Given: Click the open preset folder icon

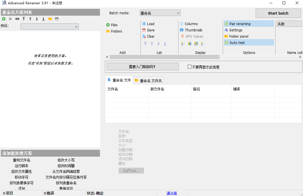Looking at the screenshot, I should (x=50, y=19).
